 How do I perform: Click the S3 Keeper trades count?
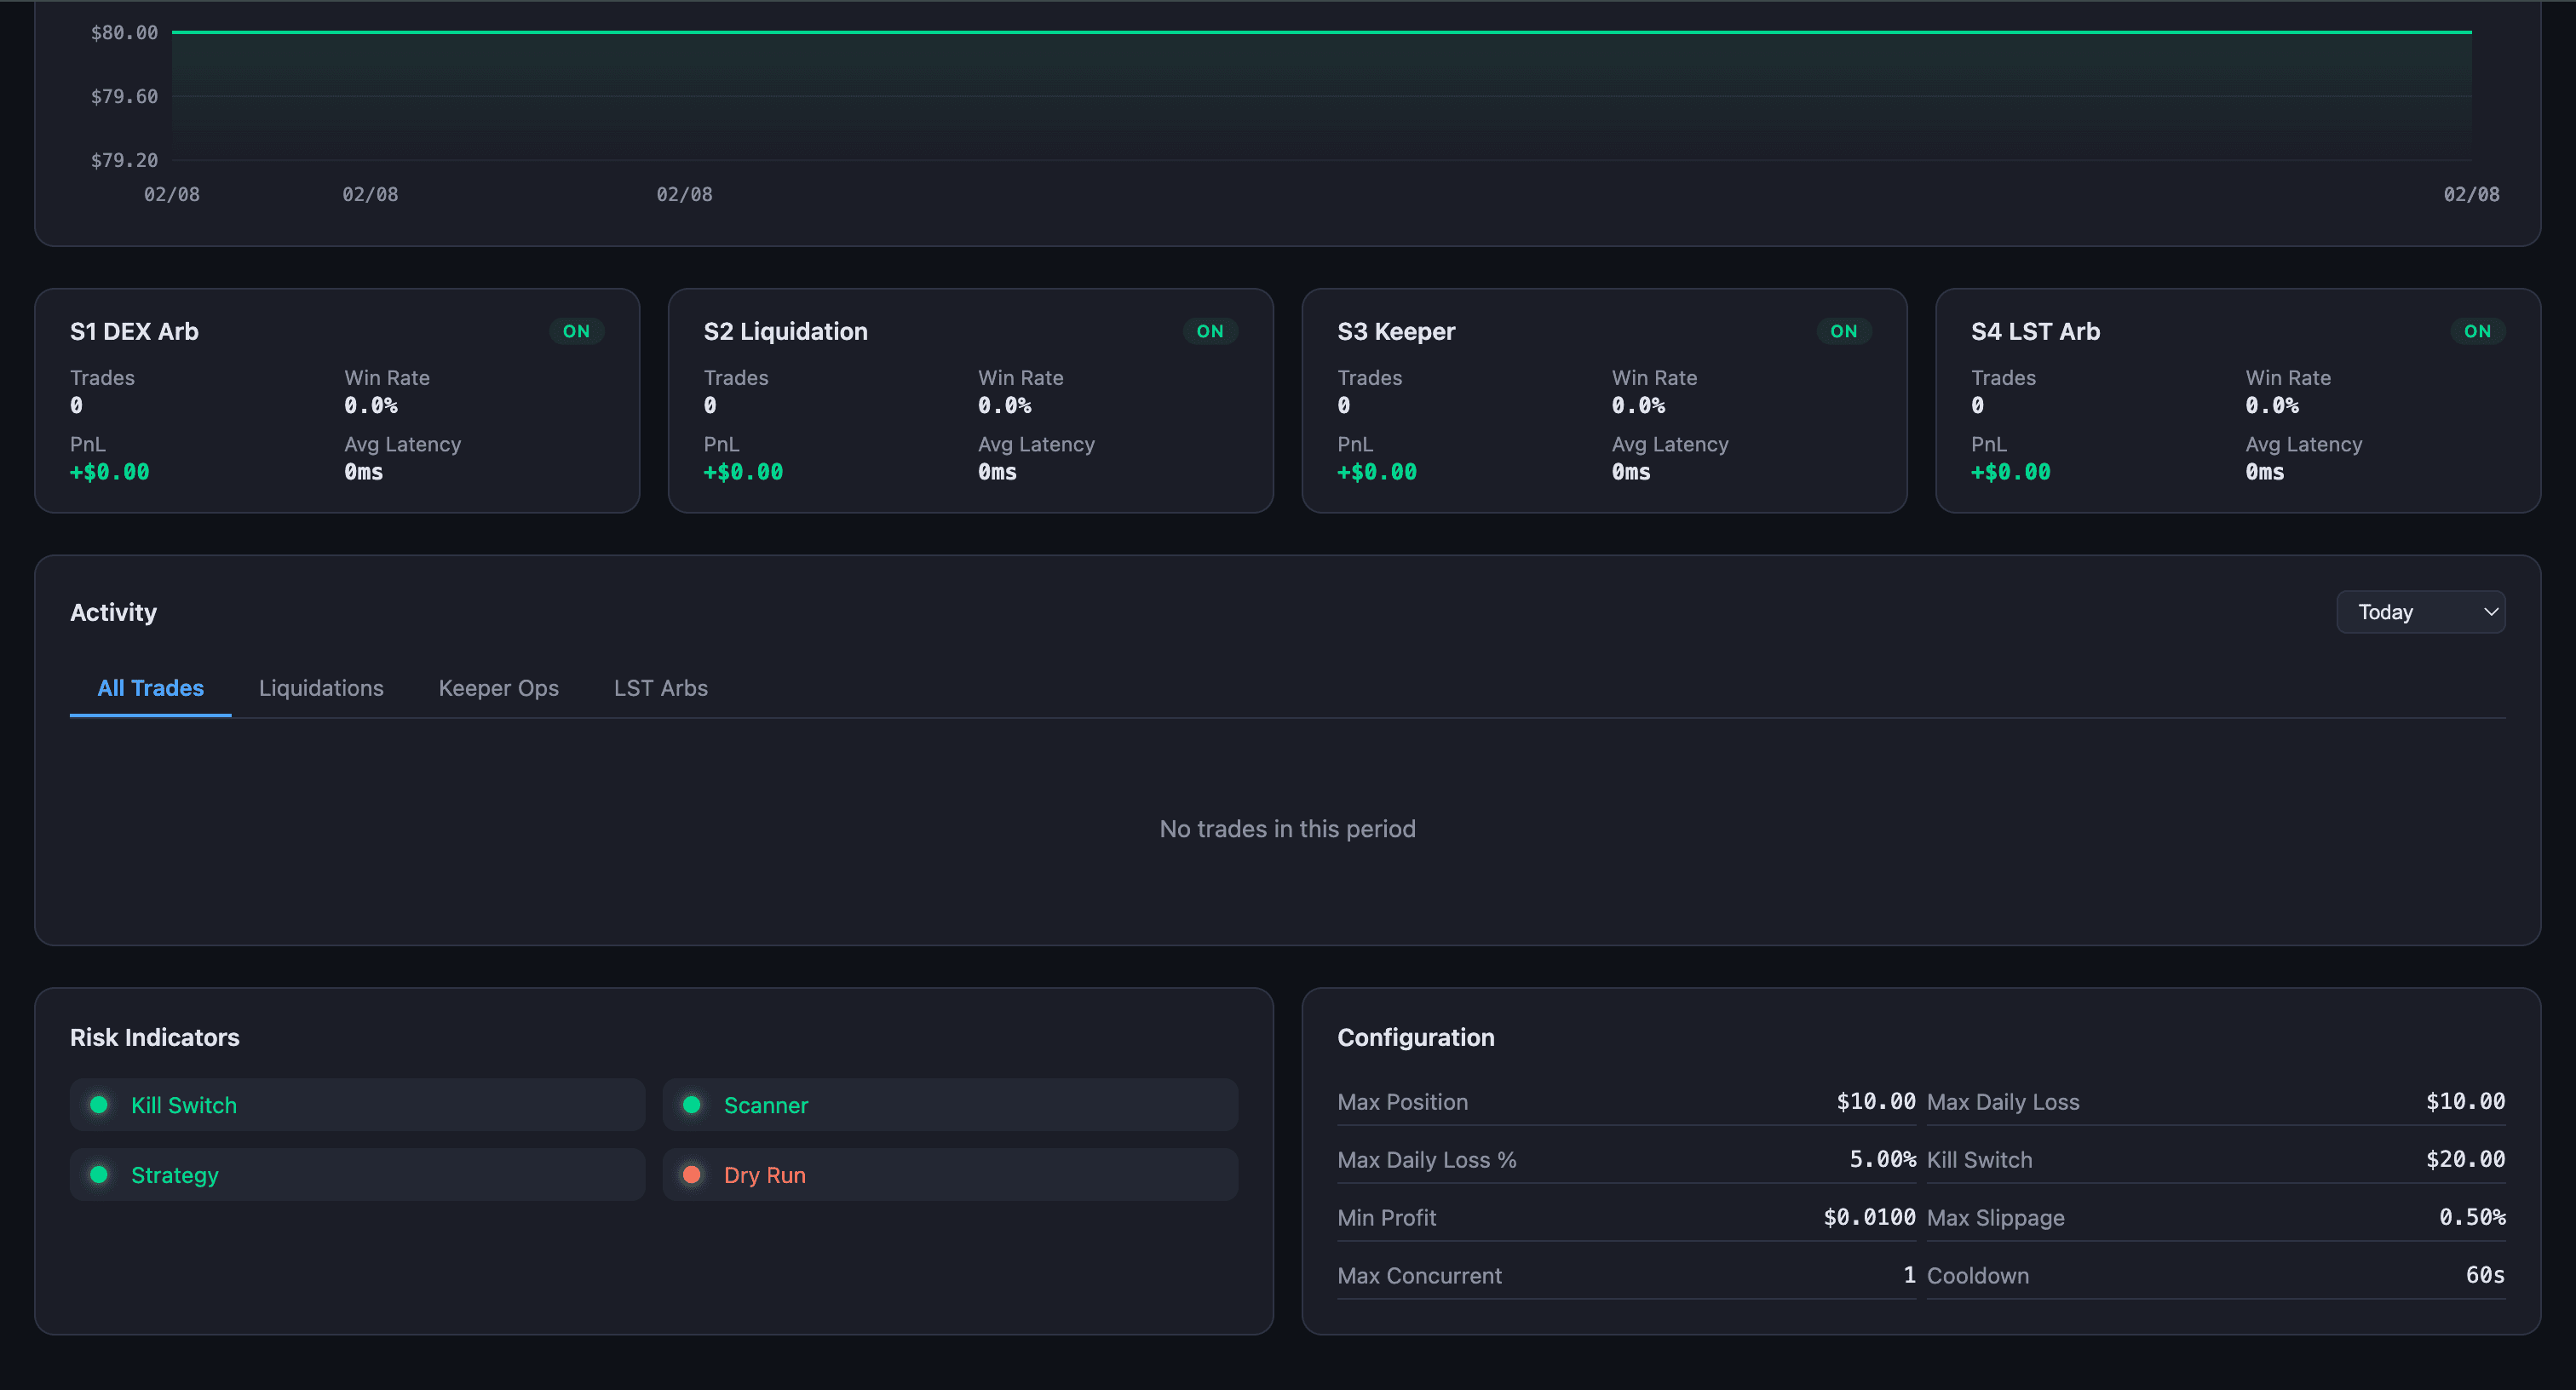(x=1344, y=405)
